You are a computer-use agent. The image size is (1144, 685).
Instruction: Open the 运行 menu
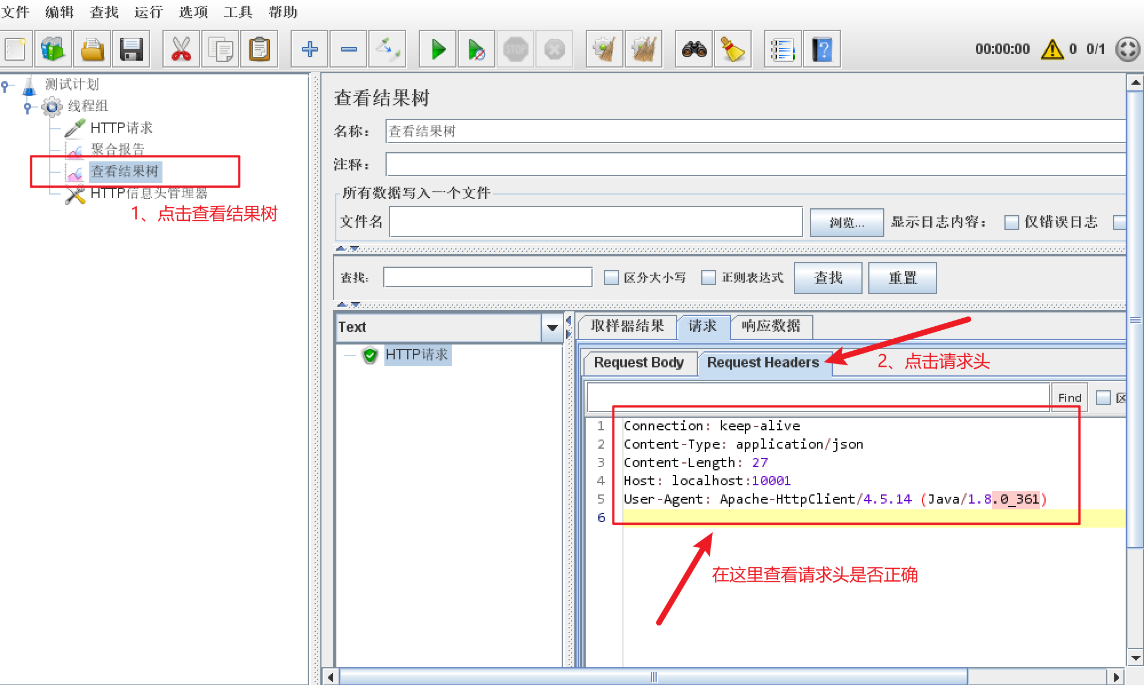148,11
